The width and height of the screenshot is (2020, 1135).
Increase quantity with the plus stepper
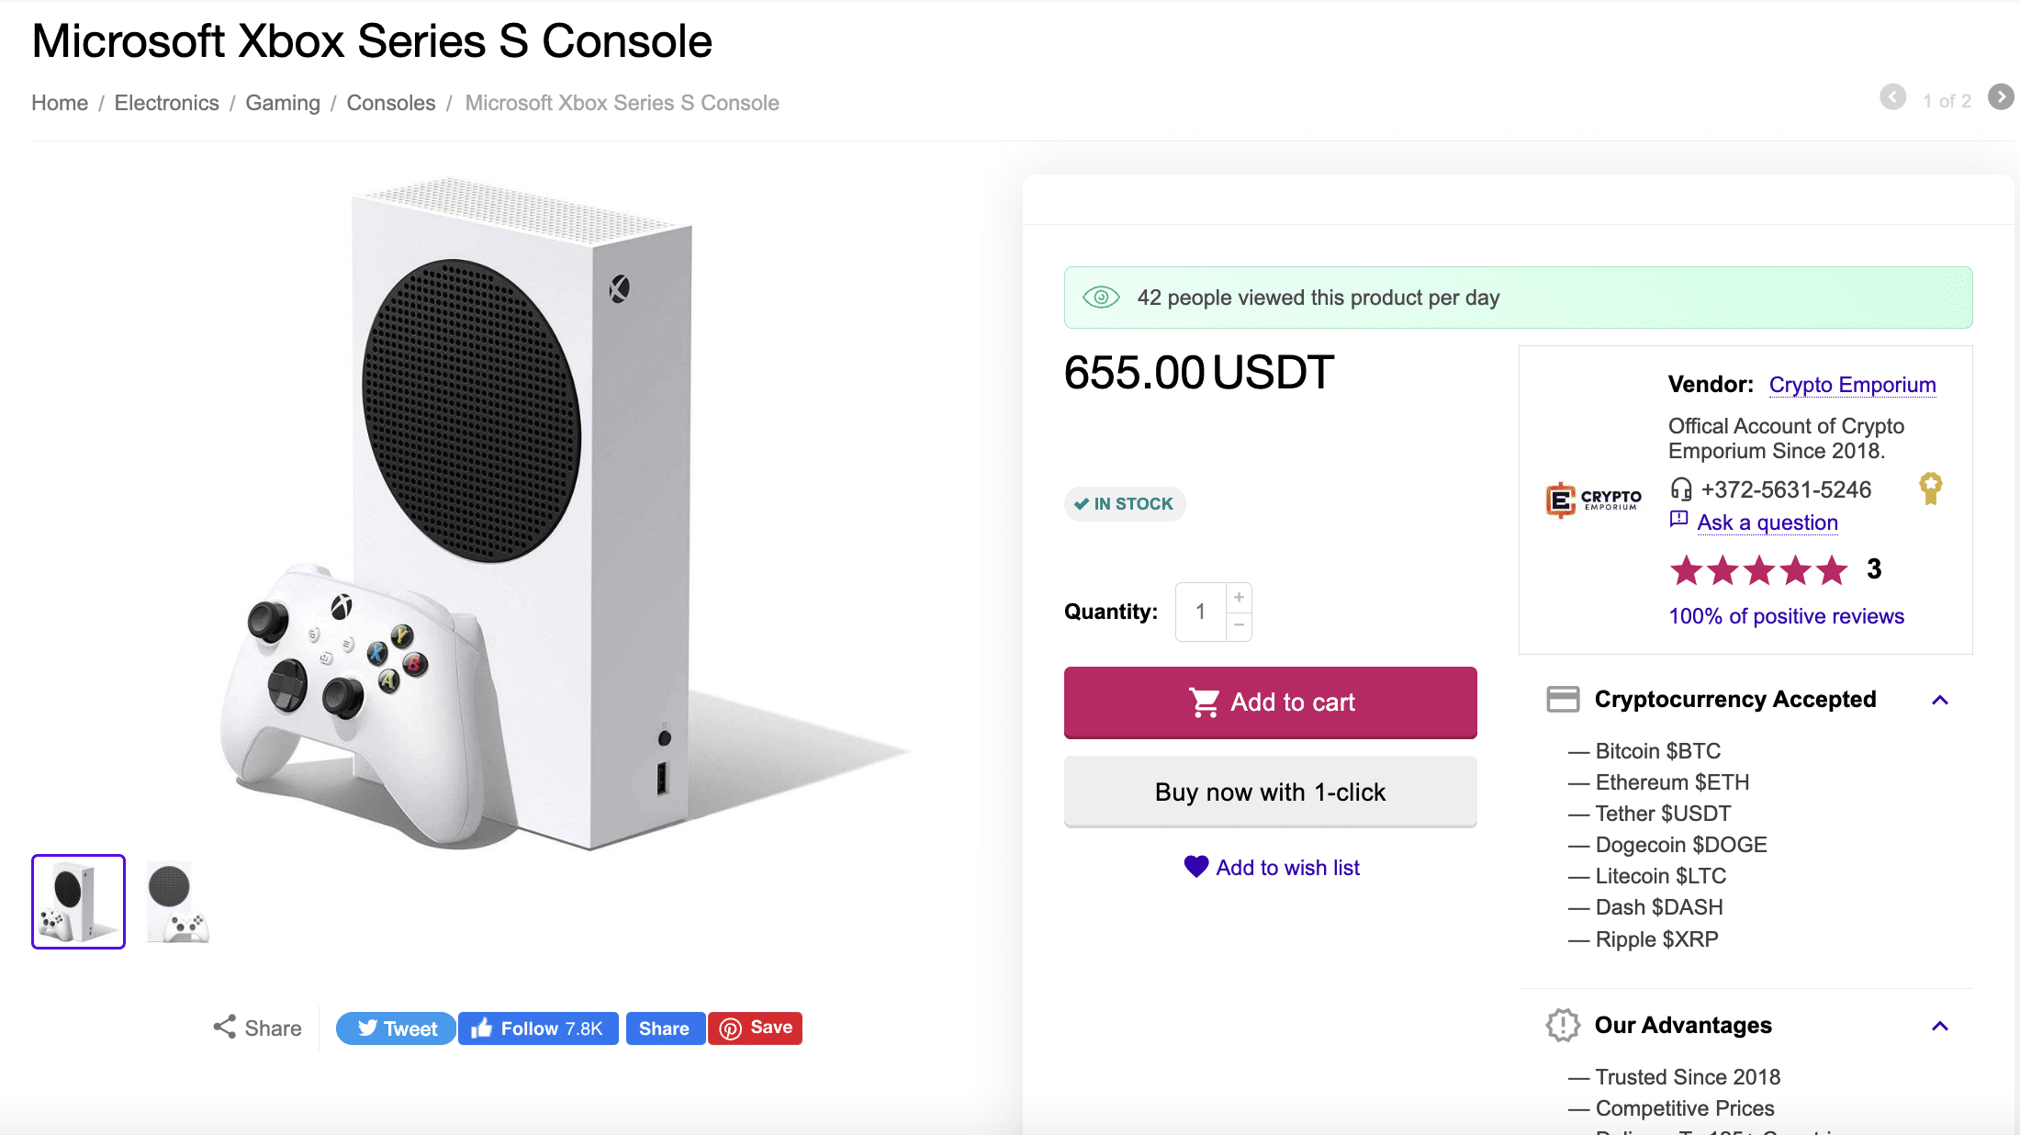[1239, 597]
